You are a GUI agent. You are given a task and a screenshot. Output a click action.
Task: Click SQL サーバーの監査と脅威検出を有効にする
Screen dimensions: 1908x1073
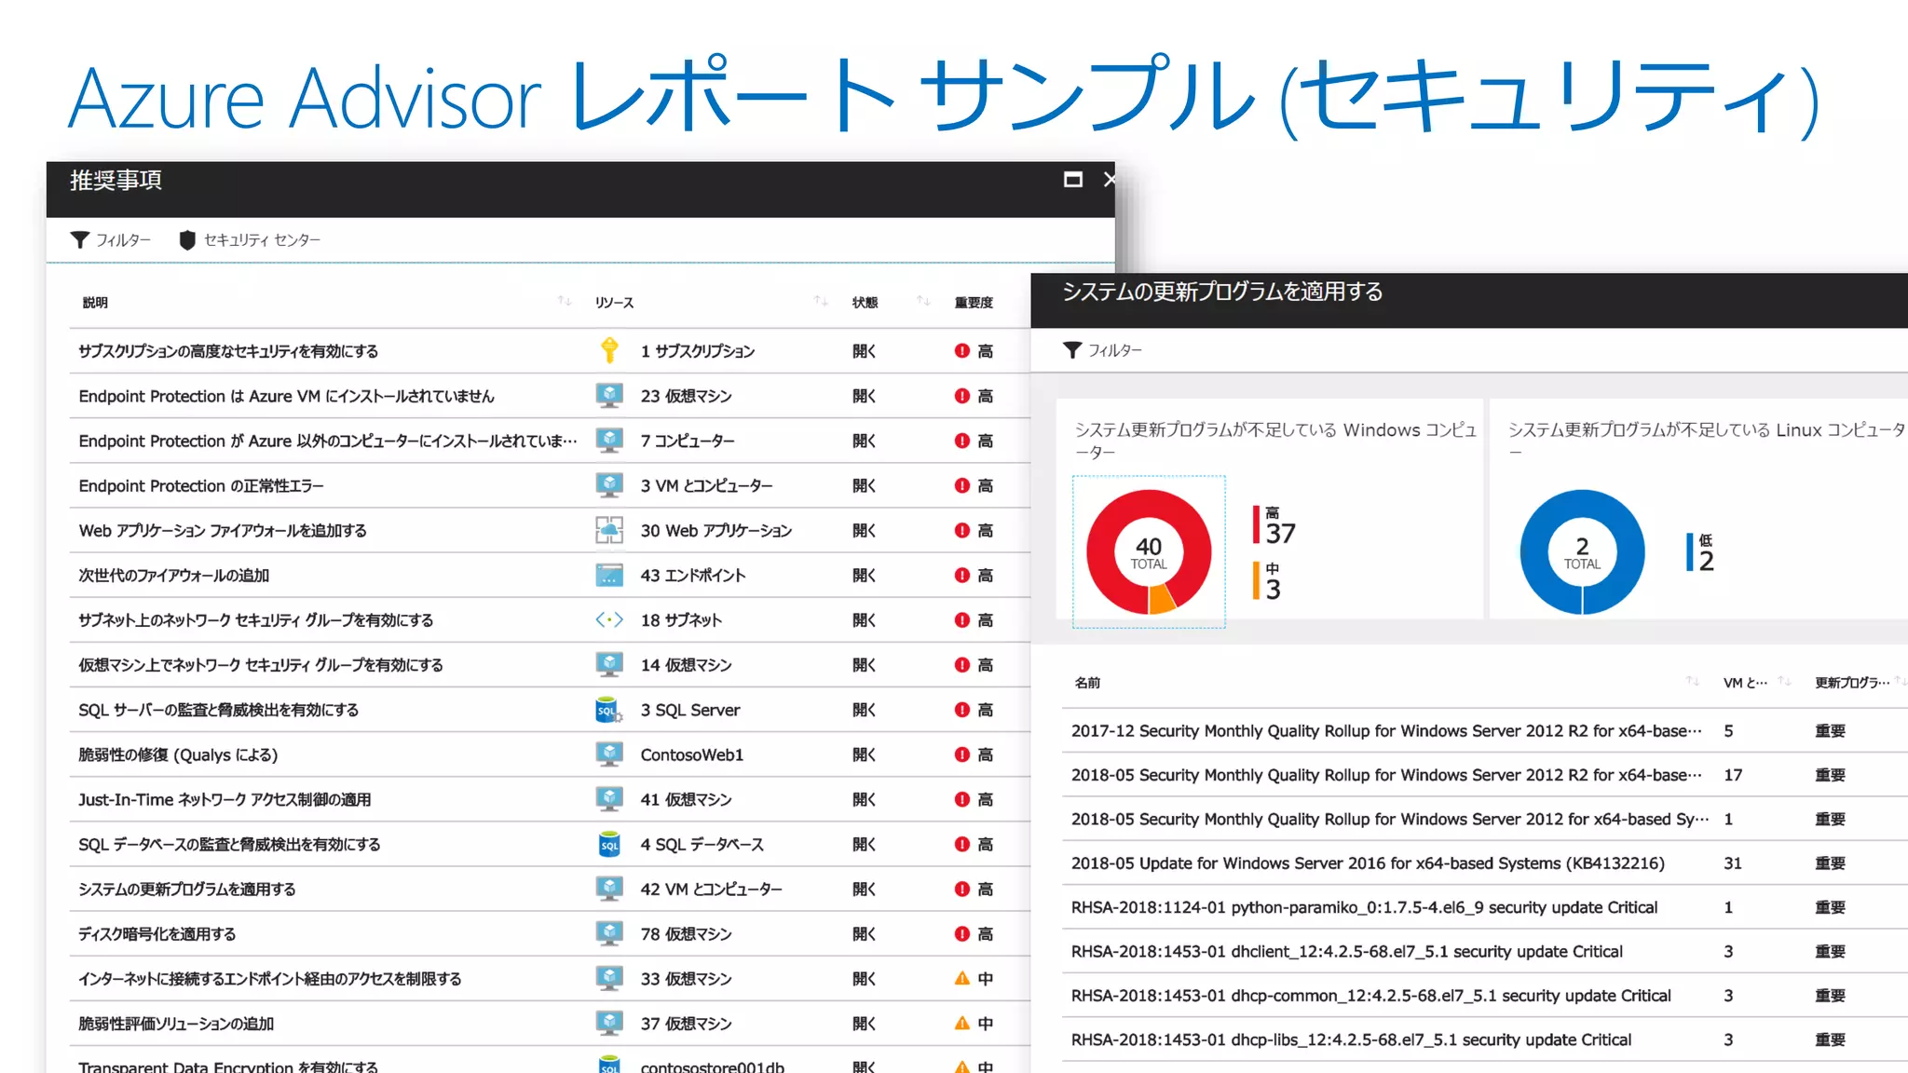(x=218, y=711)
